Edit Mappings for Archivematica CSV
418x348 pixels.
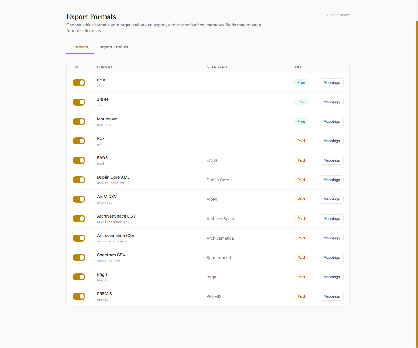click(331, 238)
